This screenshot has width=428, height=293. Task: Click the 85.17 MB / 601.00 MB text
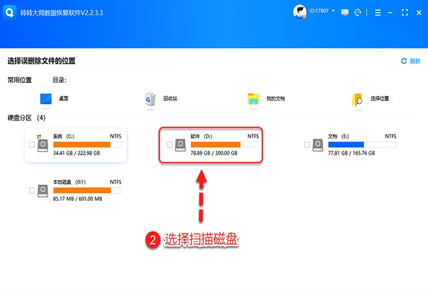(78, 199)
